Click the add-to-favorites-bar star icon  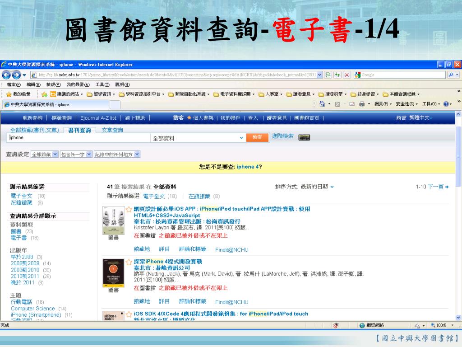coord(44,94)
